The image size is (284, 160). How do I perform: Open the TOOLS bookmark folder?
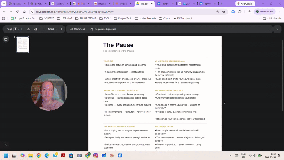(x=105, y=19)
